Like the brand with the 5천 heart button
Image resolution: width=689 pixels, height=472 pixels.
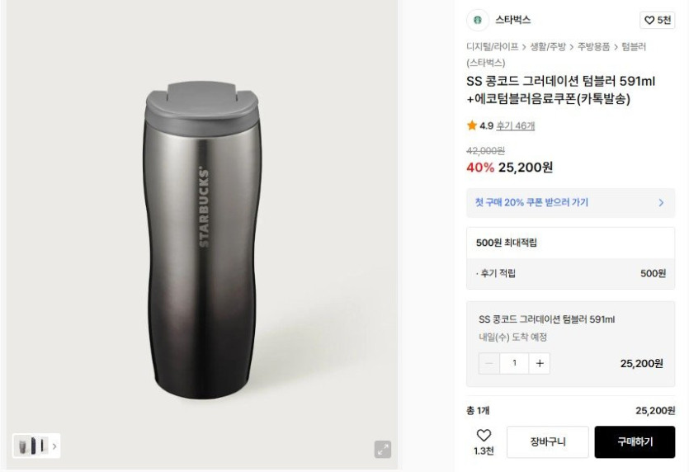pos(658,20)
